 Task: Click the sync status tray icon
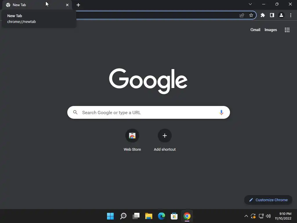(253, 216)
